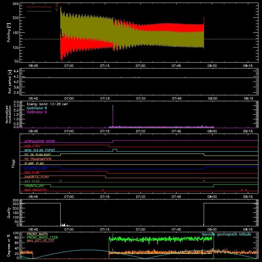Screen dimensions: 262x262
Task: Select the ECLIPSE_FLAG label
Action: coord(36,168)
